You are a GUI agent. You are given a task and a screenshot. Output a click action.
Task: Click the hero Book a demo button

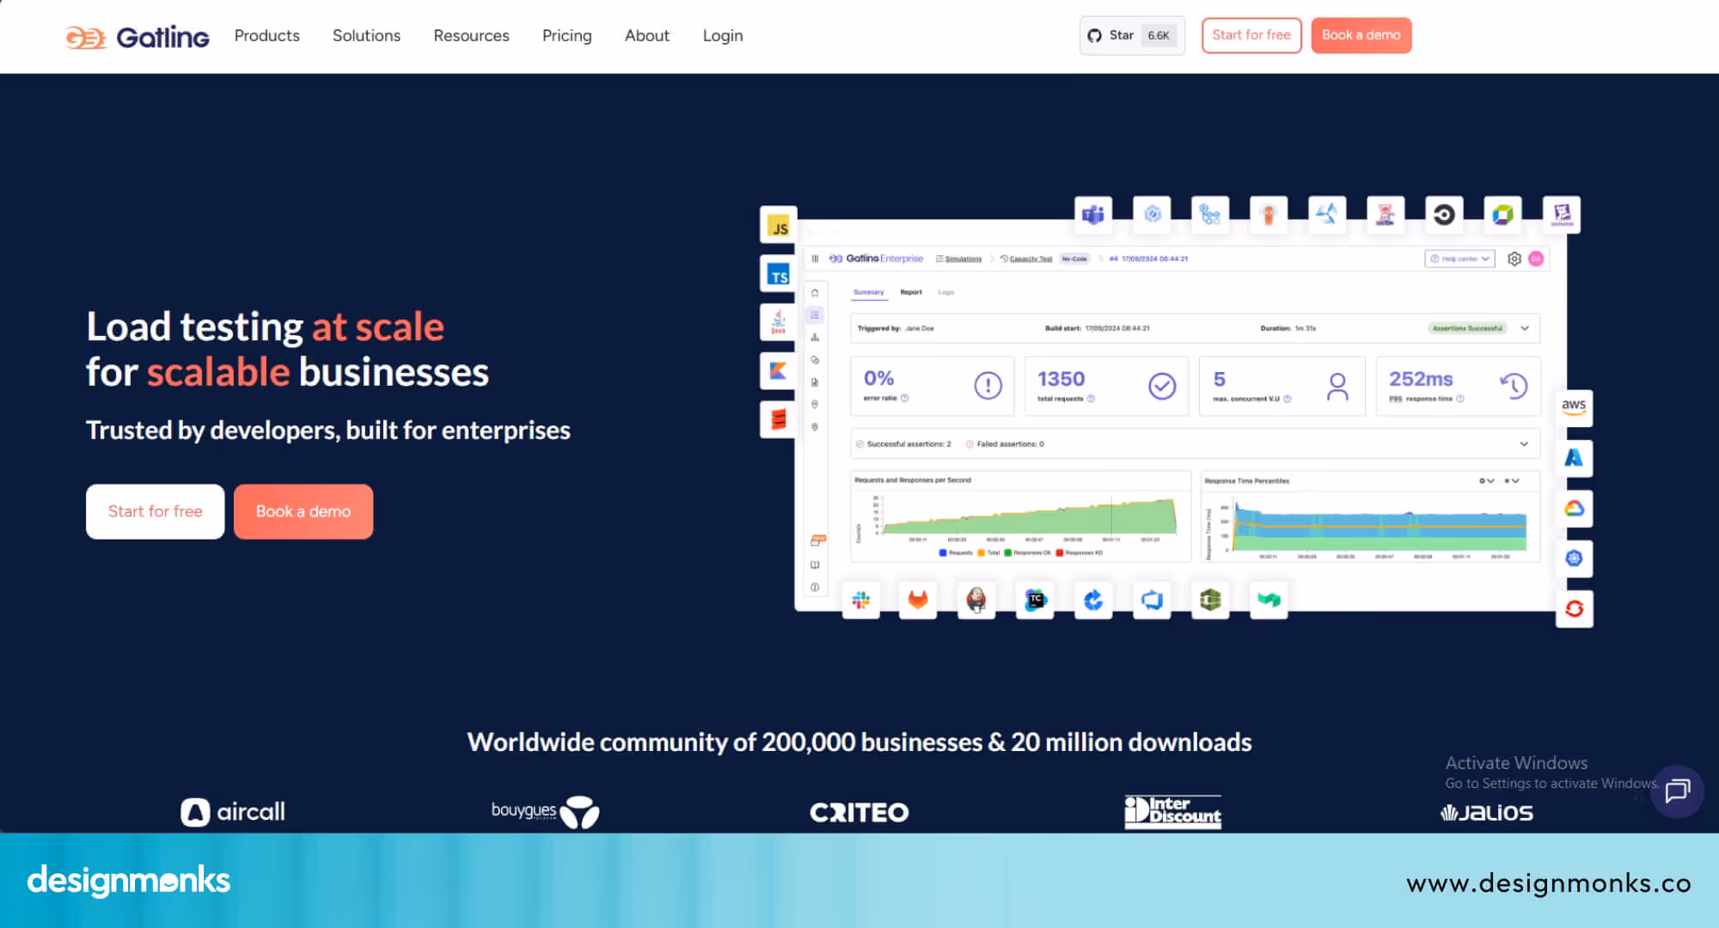click(303, 511)
